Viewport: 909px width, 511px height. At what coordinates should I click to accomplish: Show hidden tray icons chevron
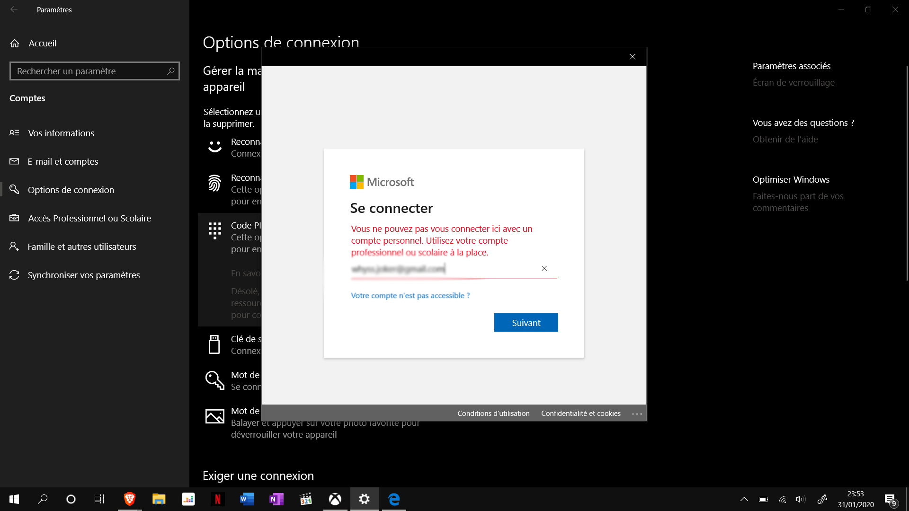[x=744, y=499]
